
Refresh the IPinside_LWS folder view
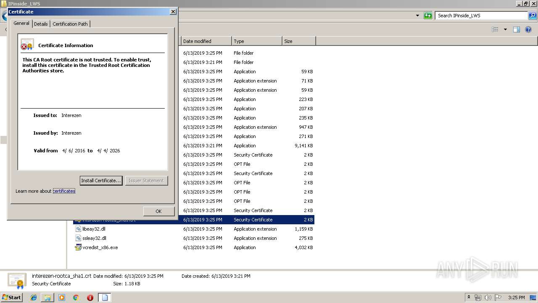pos(428,16)
